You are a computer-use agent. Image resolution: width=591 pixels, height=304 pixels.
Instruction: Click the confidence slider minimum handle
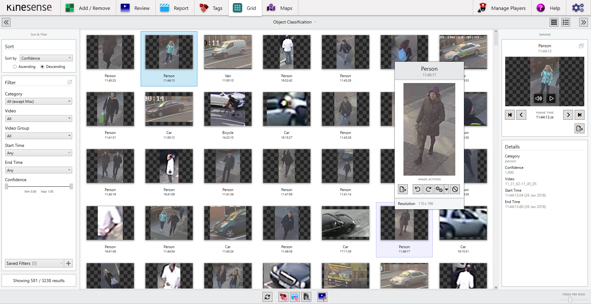pos(6,186)
